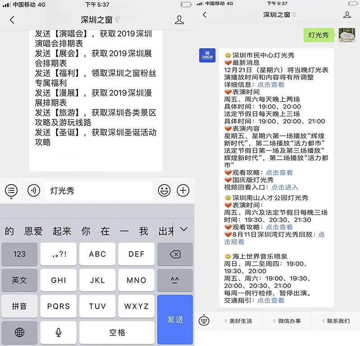Tap the plus attachment icon
Image resolution: width=360 pixels, height=346 pixels.
tap(183, 190)
